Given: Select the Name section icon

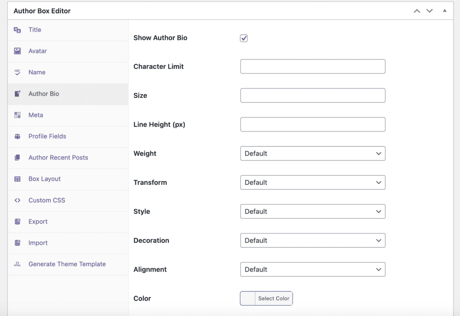Looking at the screenshot, I should (18, 72).
